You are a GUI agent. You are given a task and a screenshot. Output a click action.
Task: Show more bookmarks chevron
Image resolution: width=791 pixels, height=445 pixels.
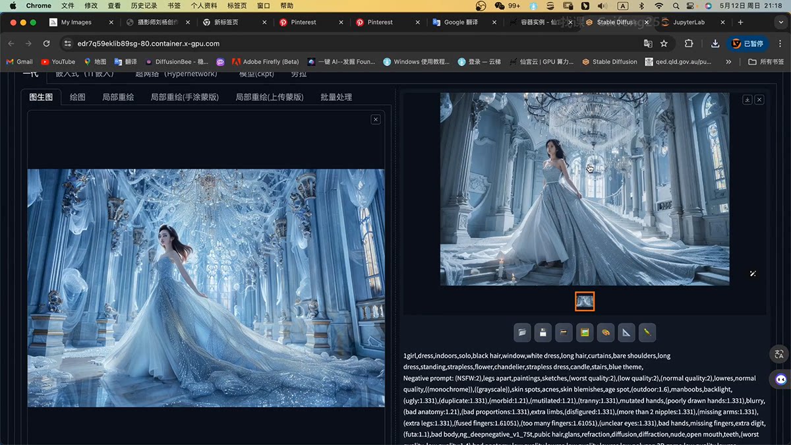[728, 62]
